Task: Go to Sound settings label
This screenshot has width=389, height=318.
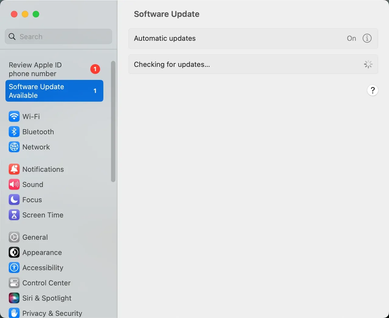Action: (x=33, y=184)
